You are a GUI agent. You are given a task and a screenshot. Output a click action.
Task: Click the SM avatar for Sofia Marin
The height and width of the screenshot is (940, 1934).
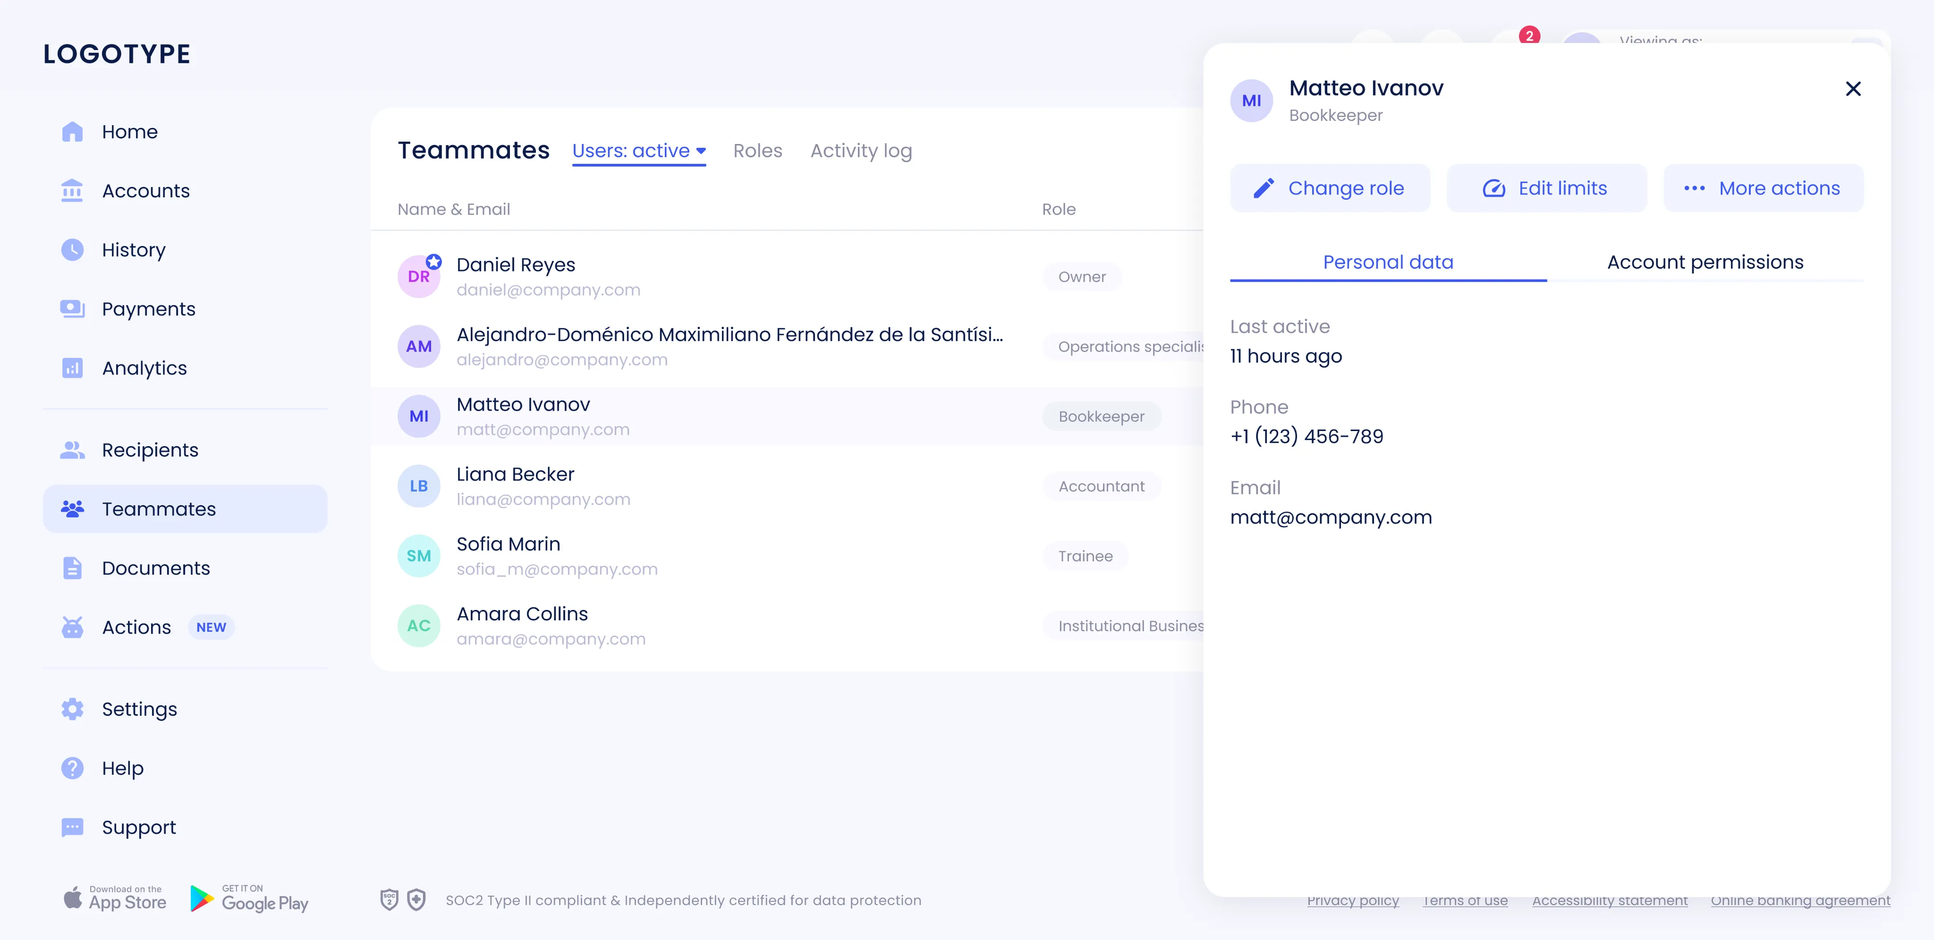tap(419, 556)
